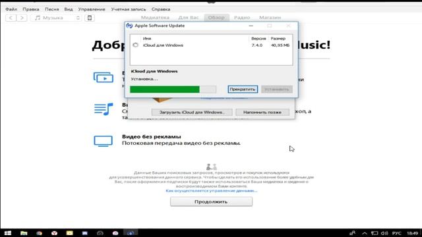Open the people icon in system tray
The width and height of the screenshot is (422, 237).
(x=352, y=233)
